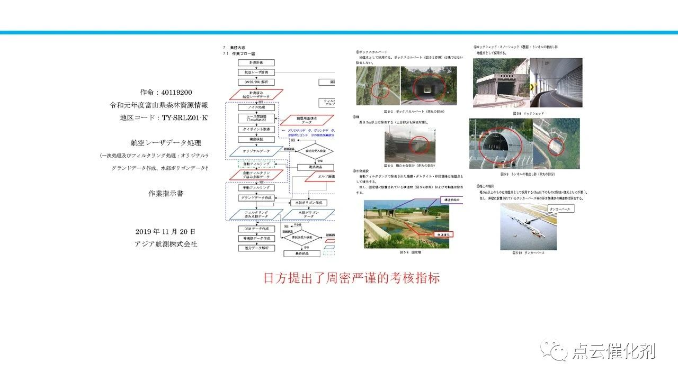This screenshot has width=678, height=381.
Task: Select the 図5-4 固定堰 caption
Action: [x=411, y=252]
